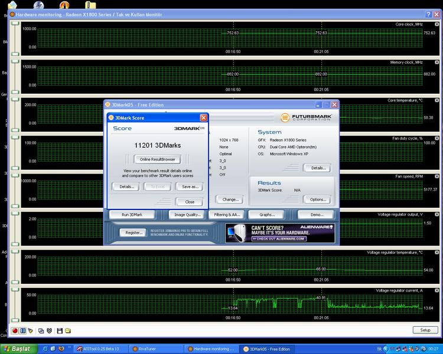Click Details... in 3DMark Score dialog
Screen dimensions: 443x354
click(126, 186)
